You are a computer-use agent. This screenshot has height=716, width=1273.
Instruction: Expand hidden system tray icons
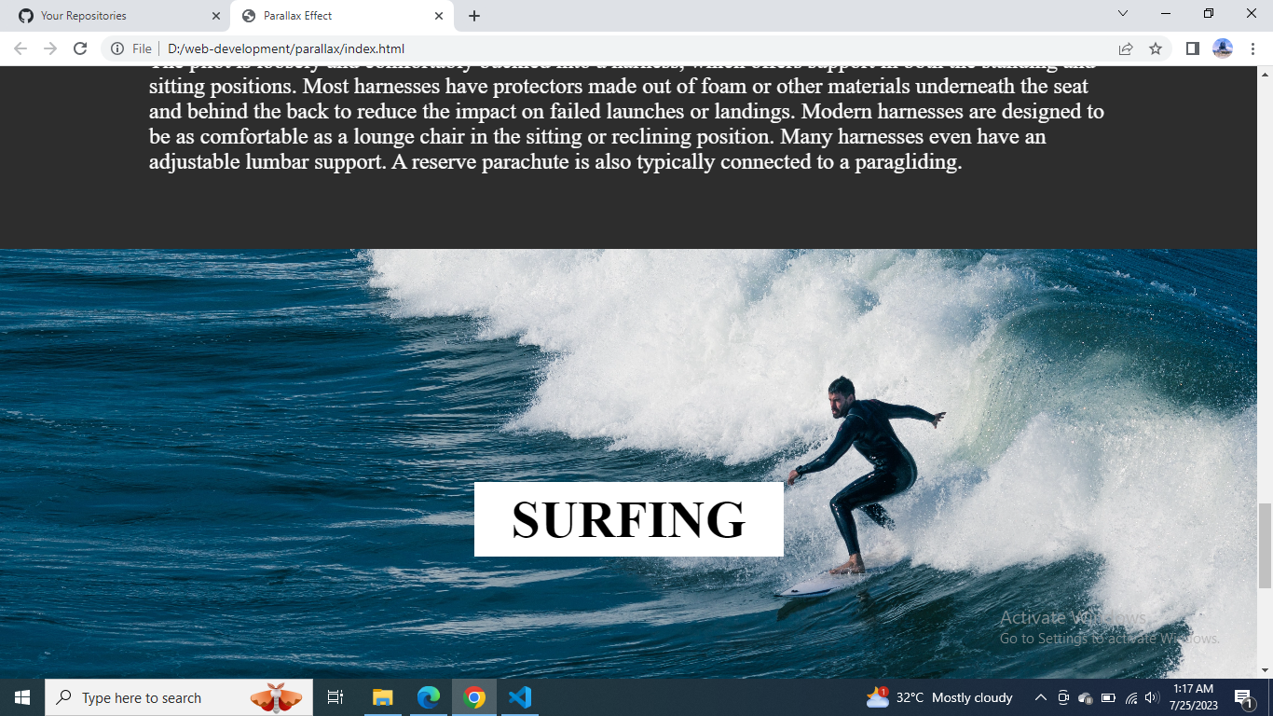point(1040,697)
